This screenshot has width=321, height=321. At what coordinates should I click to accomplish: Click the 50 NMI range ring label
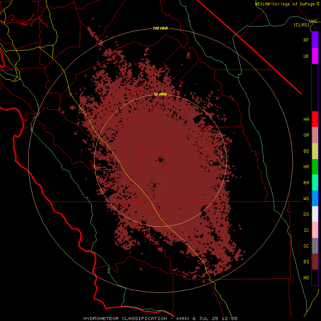click(160, 95)
